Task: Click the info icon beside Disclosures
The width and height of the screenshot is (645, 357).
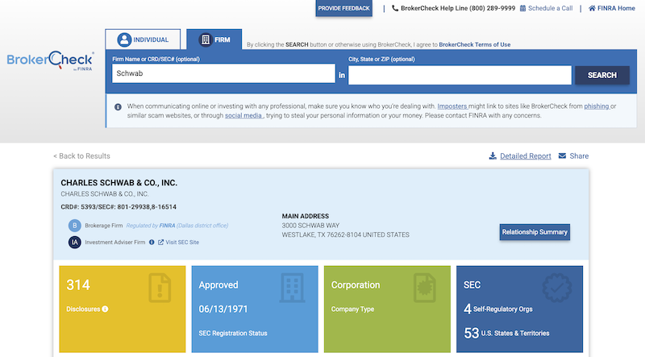Action: (x=105, y=309)
